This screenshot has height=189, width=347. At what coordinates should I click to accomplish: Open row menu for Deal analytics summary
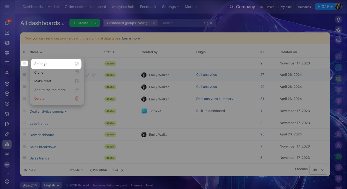(24, 111)
